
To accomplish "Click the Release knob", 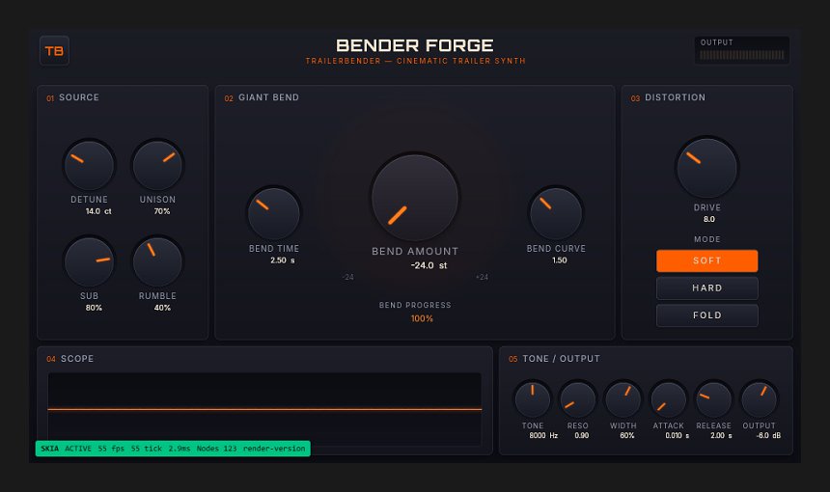I will tap(713, 399).
